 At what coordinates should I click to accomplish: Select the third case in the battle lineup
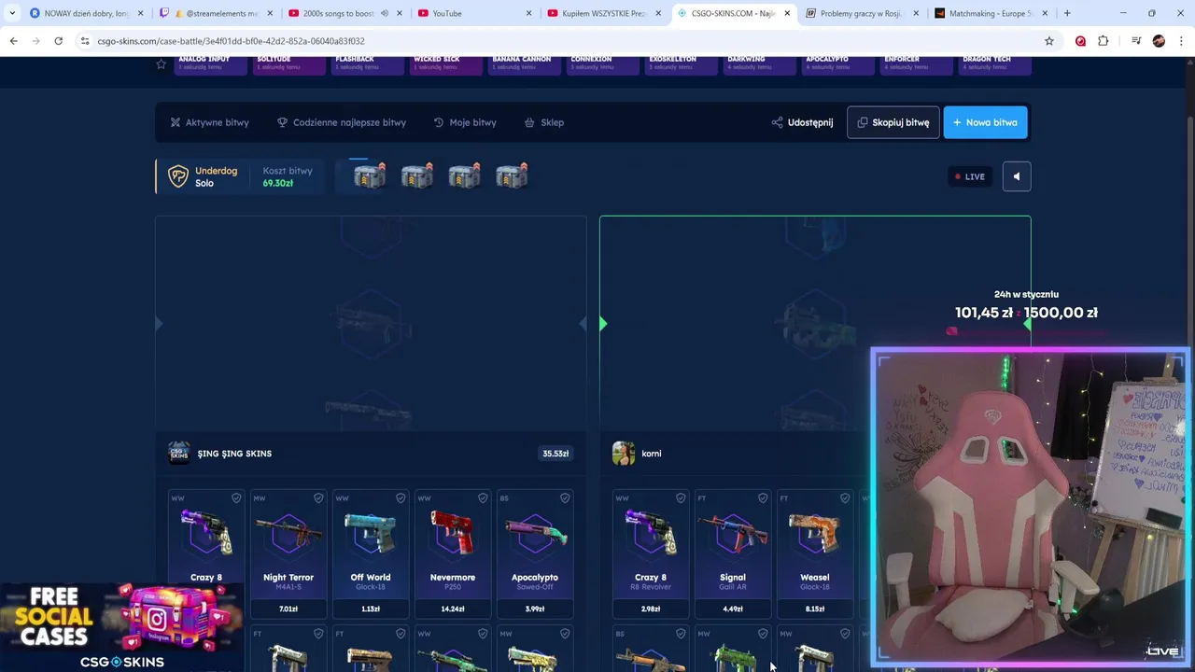464,175
